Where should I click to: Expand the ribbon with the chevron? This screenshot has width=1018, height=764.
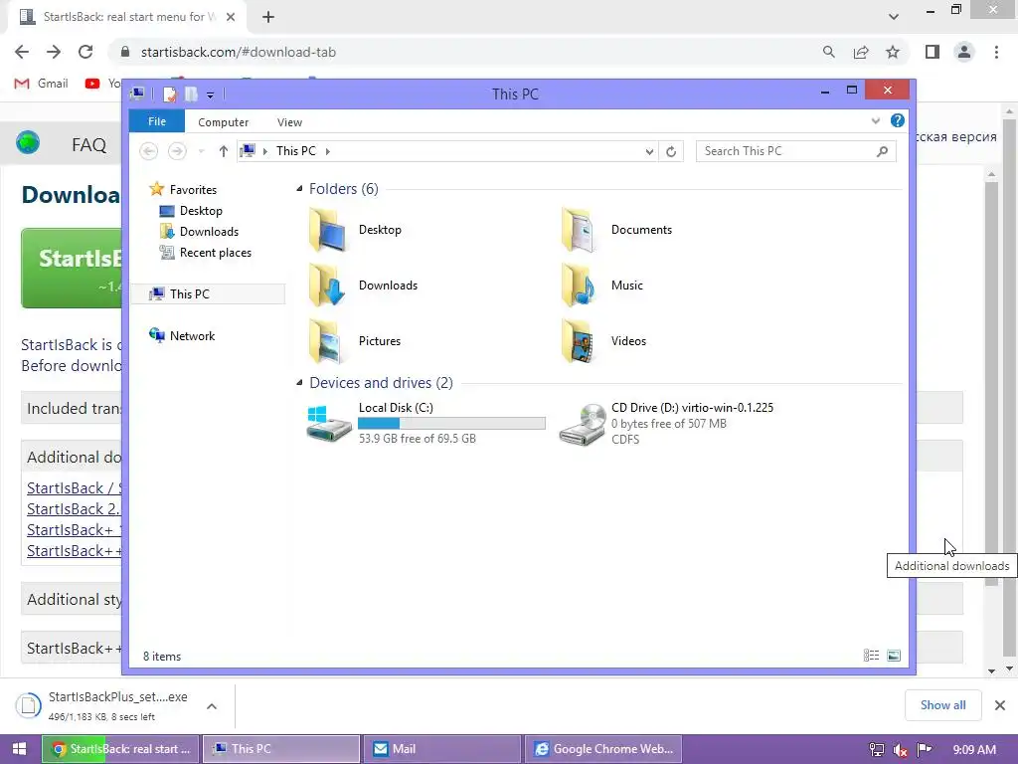point(875,120)
